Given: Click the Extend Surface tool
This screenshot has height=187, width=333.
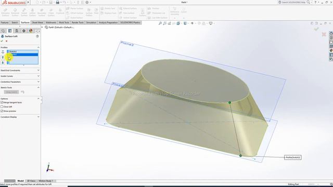Looking at the screenshot, I should click(x=128, y=8).
